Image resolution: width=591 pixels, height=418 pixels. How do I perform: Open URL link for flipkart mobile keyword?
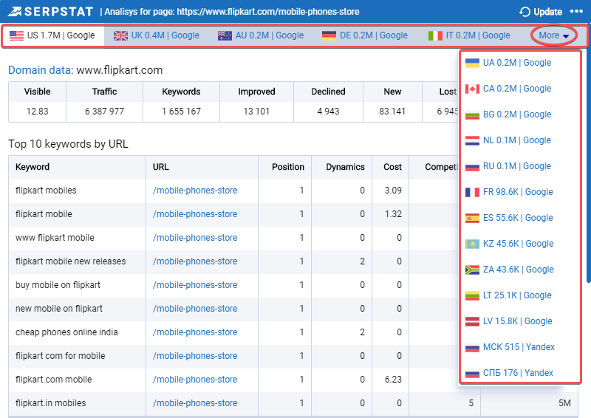coord(195,214)
